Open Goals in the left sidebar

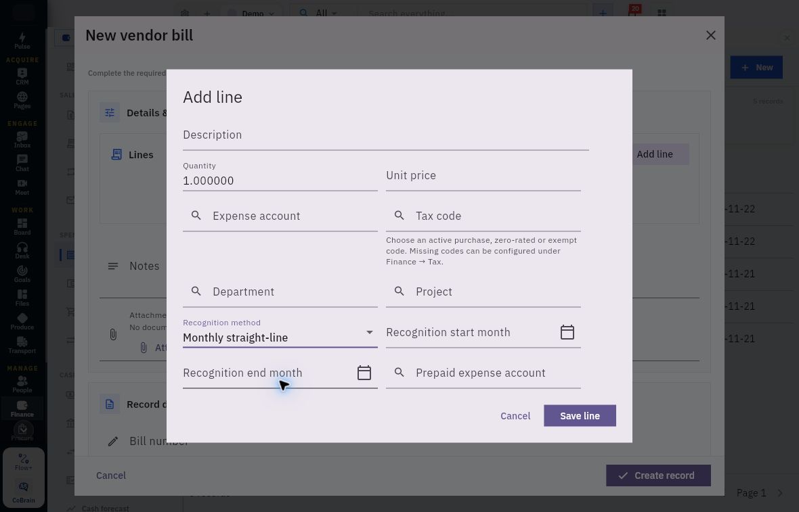(22, 275)
